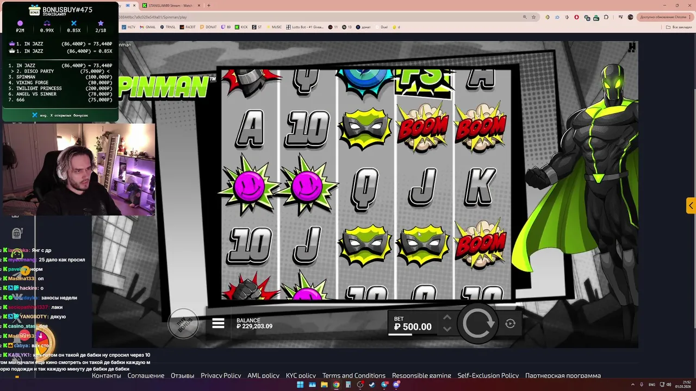The height and width of the screenshot is (391, 696).
Task: Open the game hamburger menu
Action: pos(218,324)
